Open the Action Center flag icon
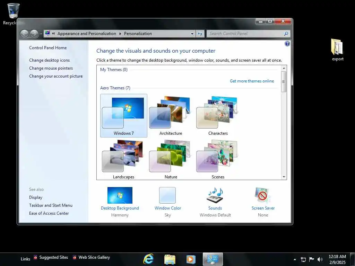The height and width of the screenshot is (266, 355). (x=312, y=259)
